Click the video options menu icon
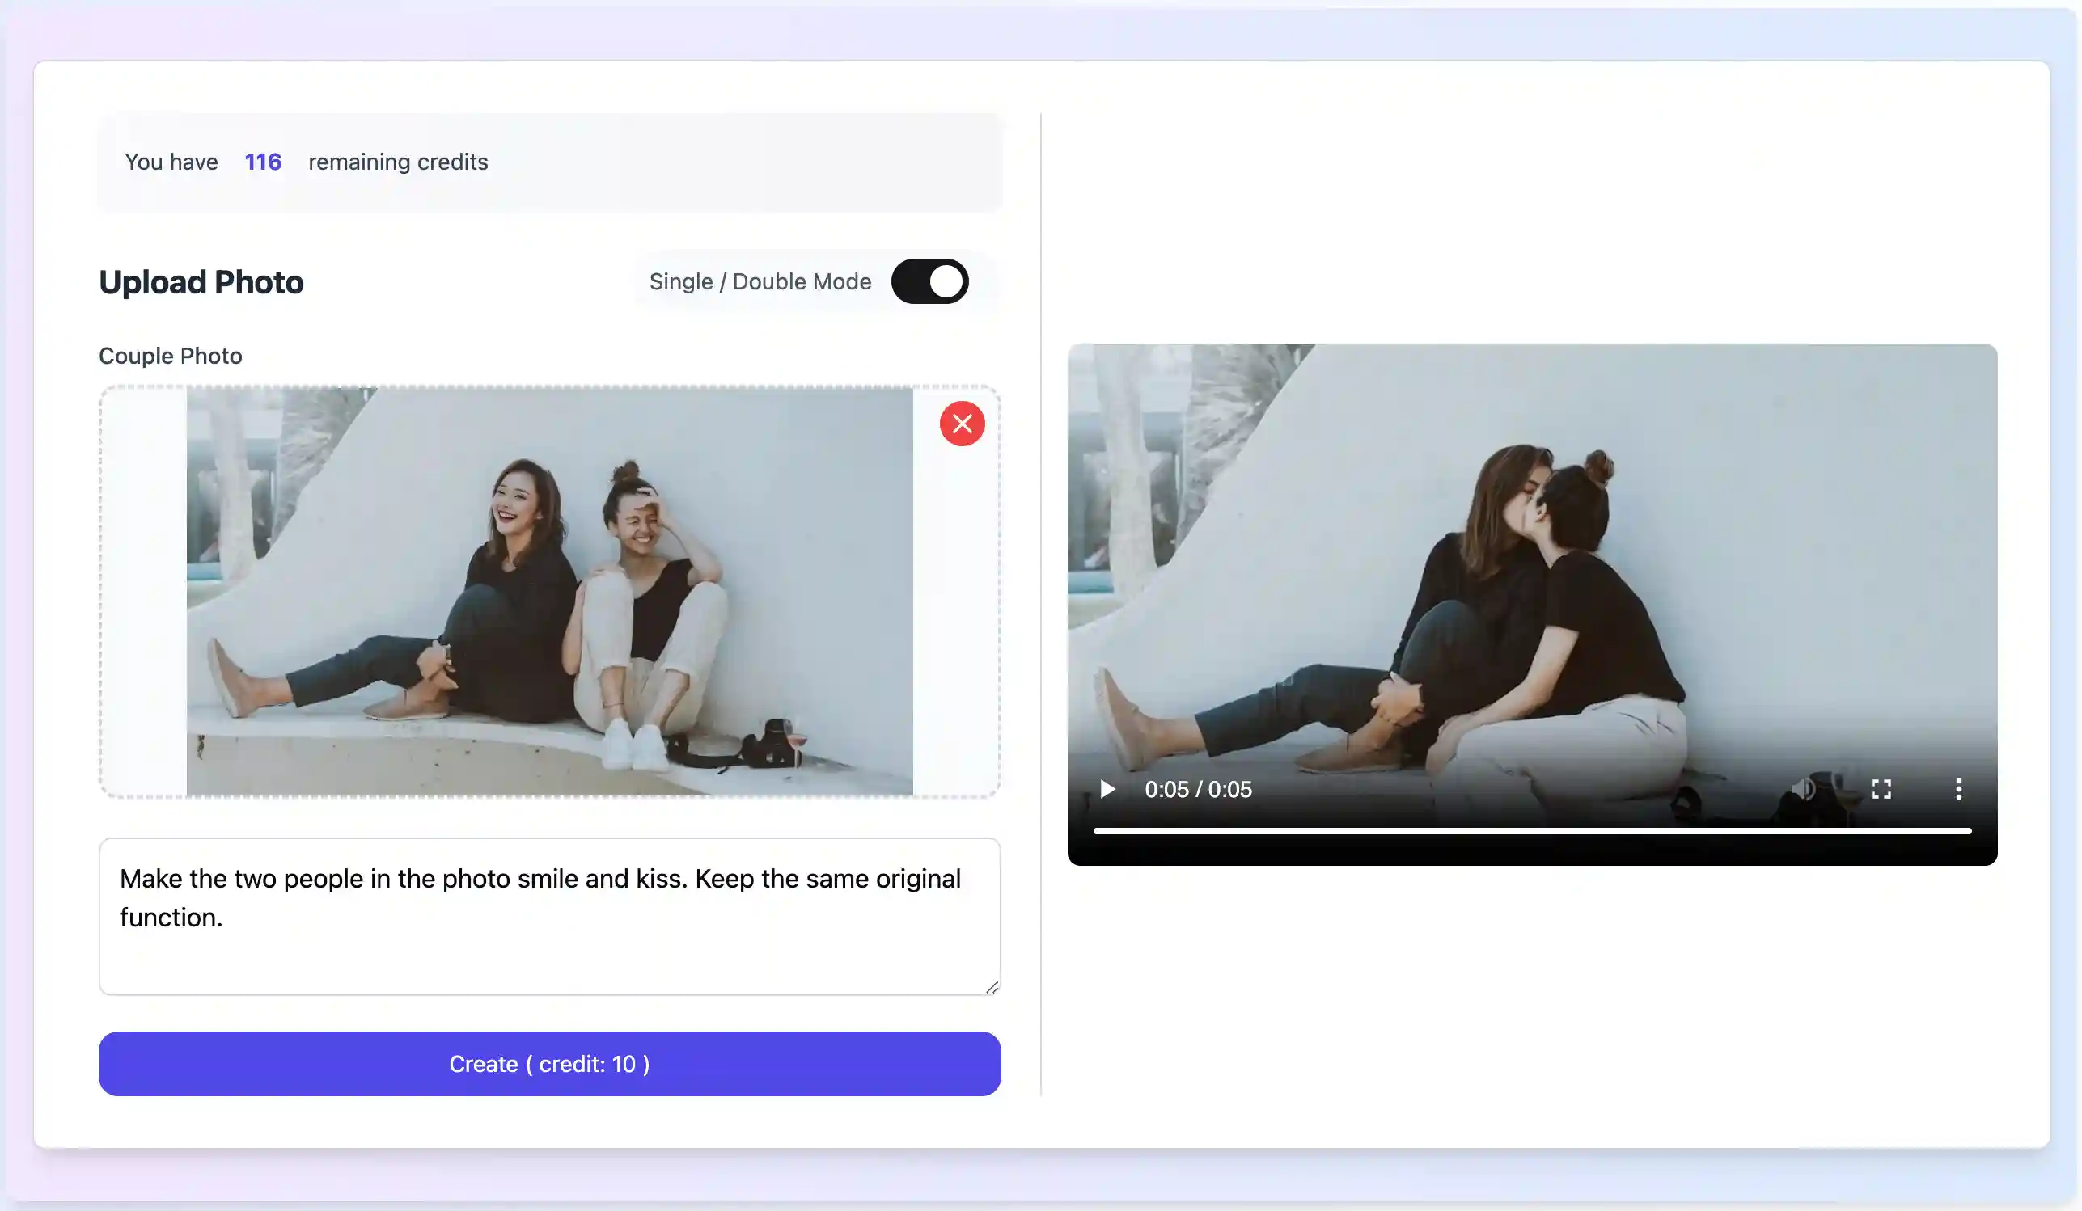Screen dimensions: 2082x1211 (1958, 788)
